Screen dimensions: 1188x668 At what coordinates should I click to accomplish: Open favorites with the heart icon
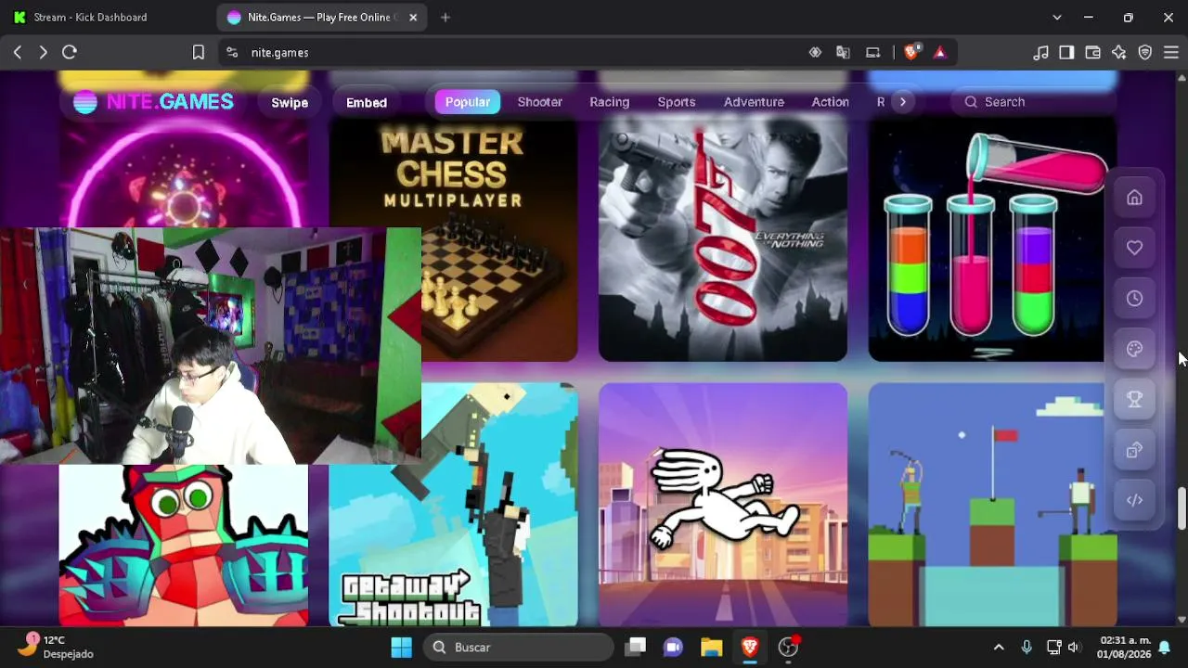point(1134,248)
